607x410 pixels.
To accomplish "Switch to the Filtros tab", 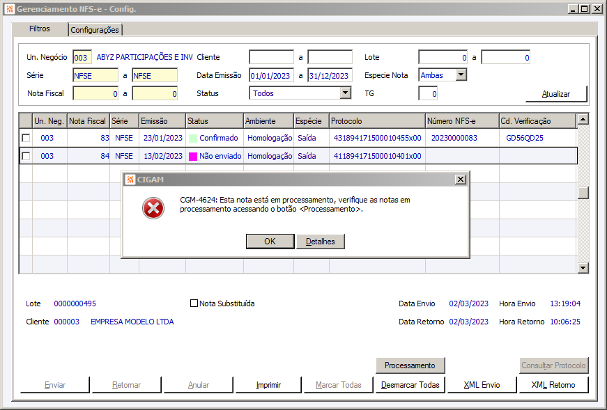I will 40,29.
